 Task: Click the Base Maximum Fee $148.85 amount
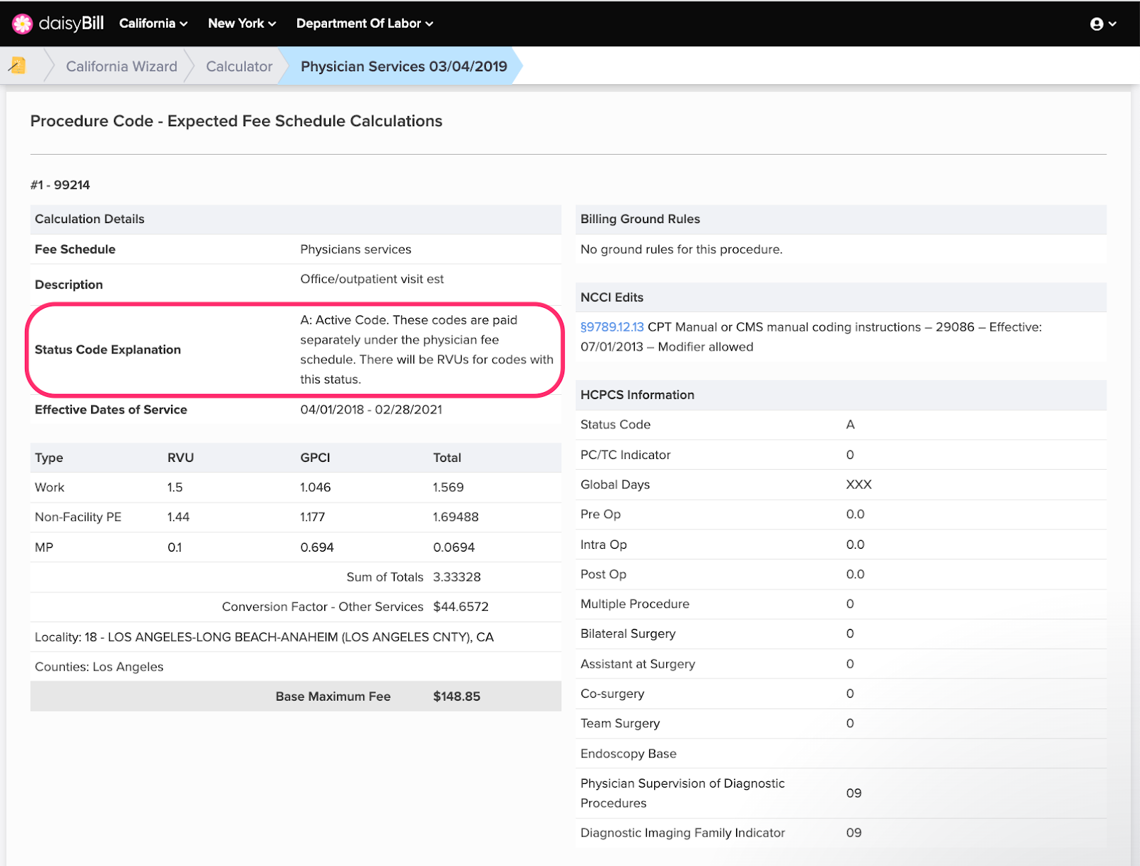[x=456, y=696]
